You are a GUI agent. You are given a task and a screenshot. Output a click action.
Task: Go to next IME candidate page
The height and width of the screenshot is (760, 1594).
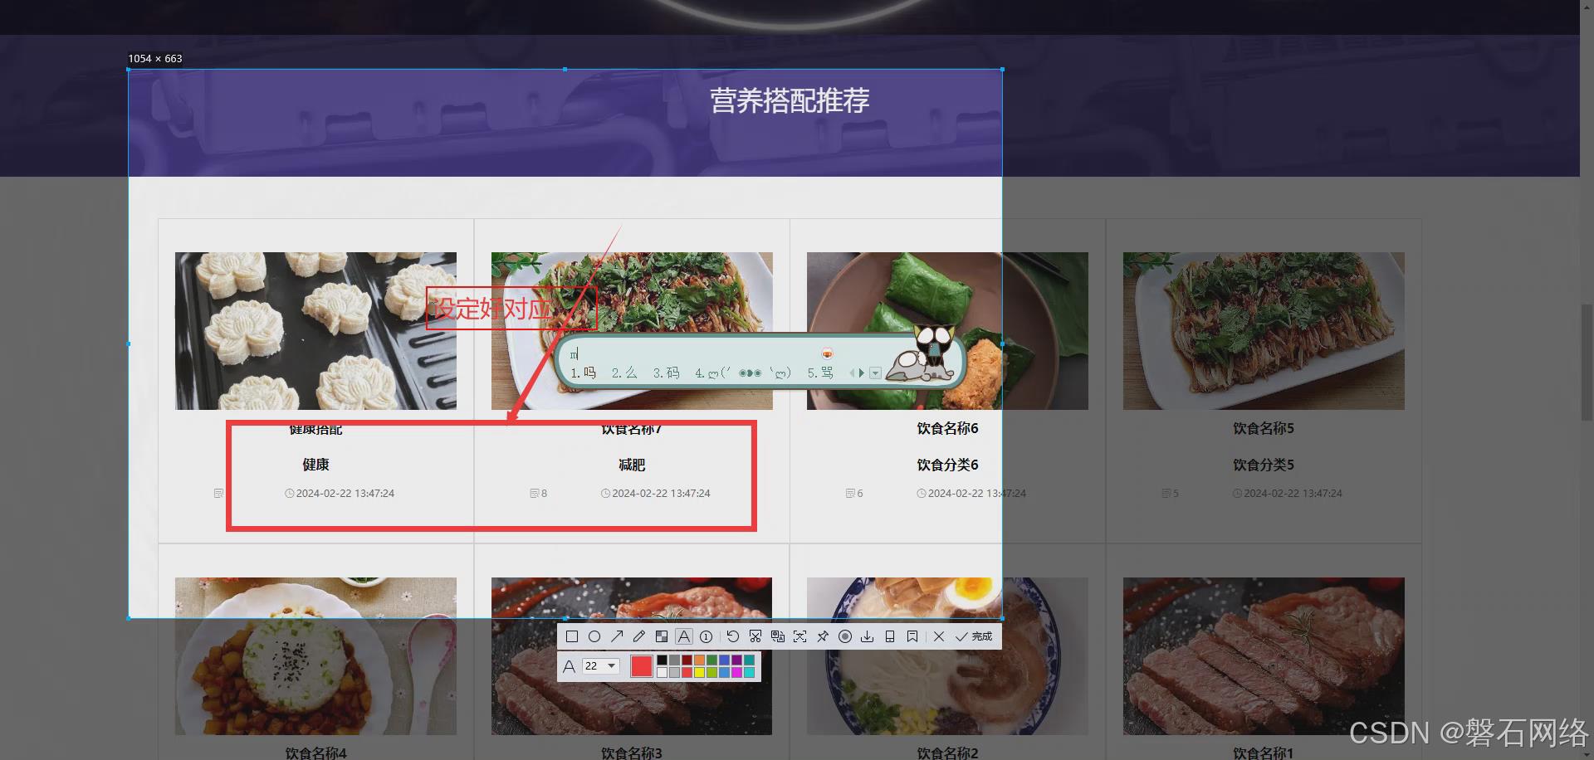click(x=862, y=373)
